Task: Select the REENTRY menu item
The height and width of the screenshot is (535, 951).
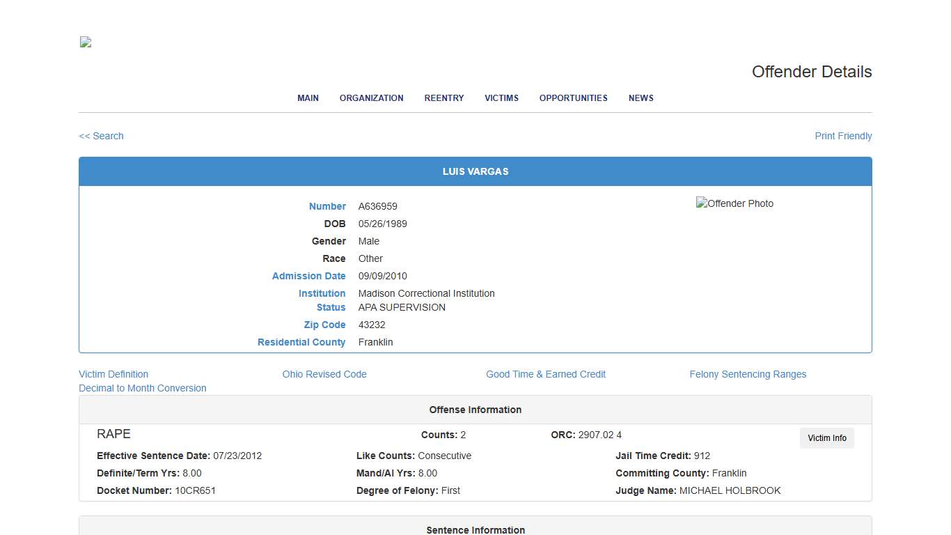Action: [x=443, y=98]
